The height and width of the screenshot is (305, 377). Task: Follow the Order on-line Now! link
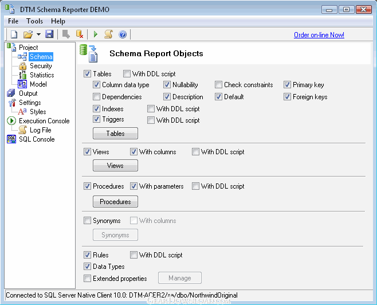319,35
